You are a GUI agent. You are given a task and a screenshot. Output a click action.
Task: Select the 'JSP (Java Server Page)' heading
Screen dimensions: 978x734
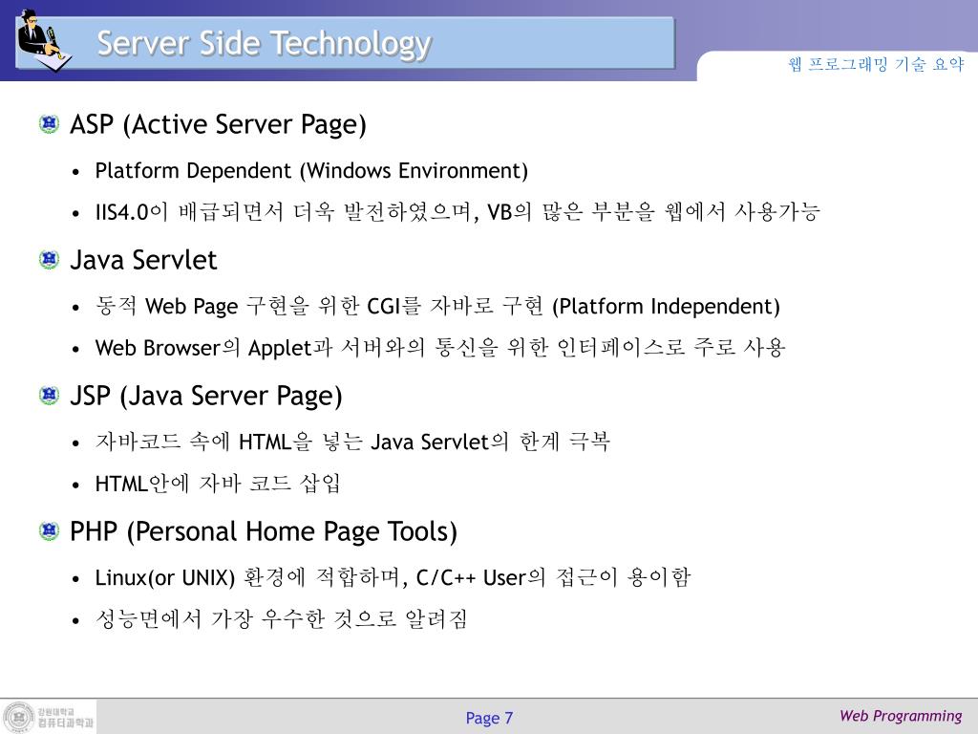pyautogui.click(x=206, y=396)
